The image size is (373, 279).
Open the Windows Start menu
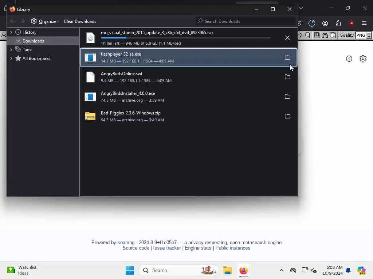click(130, 270)
